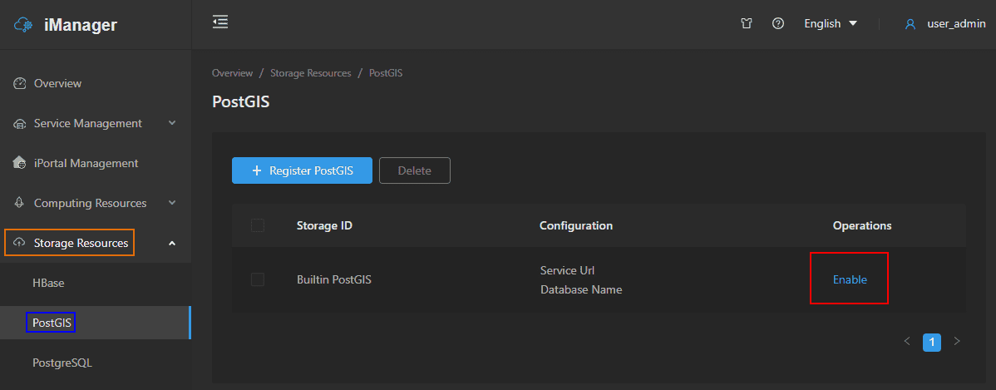
Task: Click the Overview dashboard icon
Action: 20,83
